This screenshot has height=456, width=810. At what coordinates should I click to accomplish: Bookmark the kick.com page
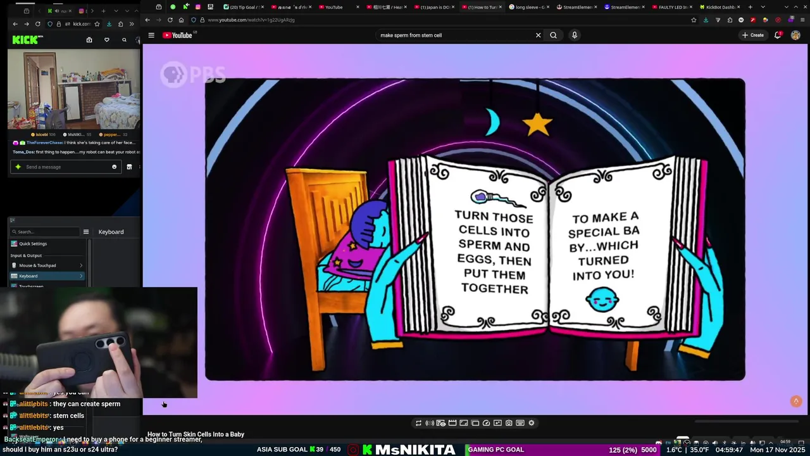click(97, 24)
